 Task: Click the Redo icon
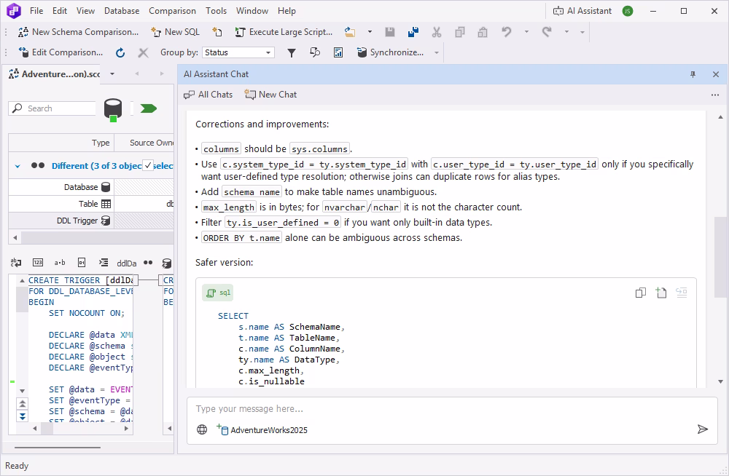point(547,32)
